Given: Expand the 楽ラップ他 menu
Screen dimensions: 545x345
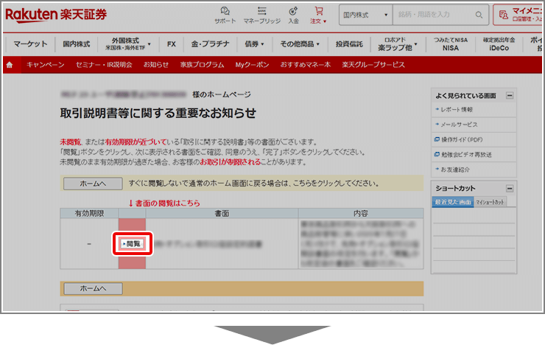Looking at the screenshot, I should (398, 44).
